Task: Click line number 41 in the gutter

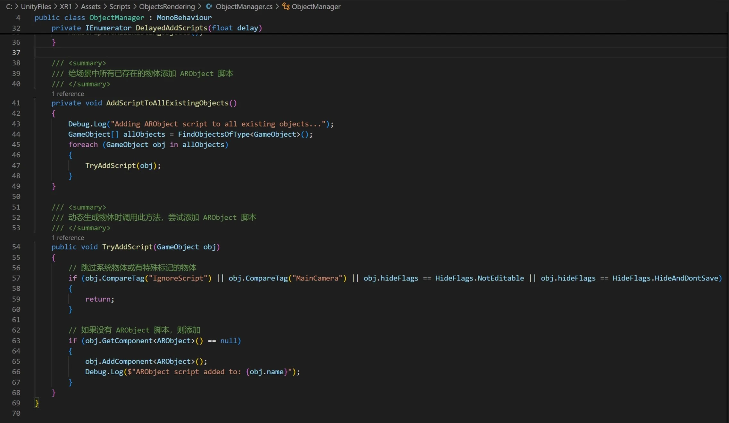Action: point(16,103)
